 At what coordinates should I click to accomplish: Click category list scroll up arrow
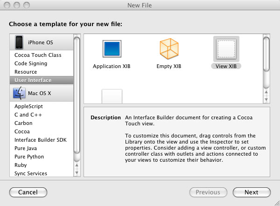pos(77,165)
